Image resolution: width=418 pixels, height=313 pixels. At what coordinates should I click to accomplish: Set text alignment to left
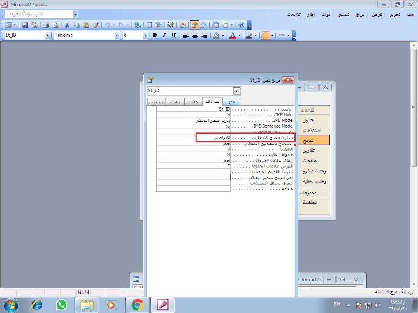(x=186, y=35)
